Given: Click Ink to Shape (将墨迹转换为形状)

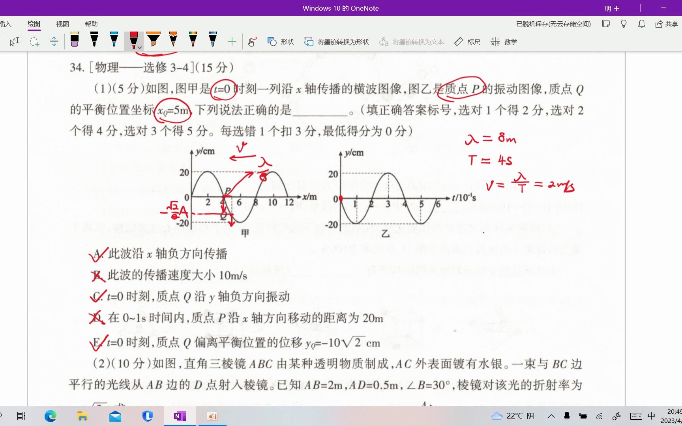Looking at the screenshot, I should point(337,41).
